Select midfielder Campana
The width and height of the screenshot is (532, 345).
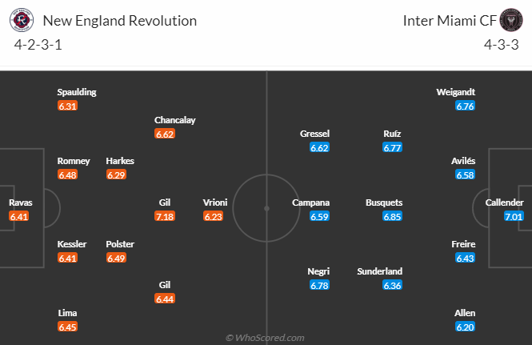point(311,203)
